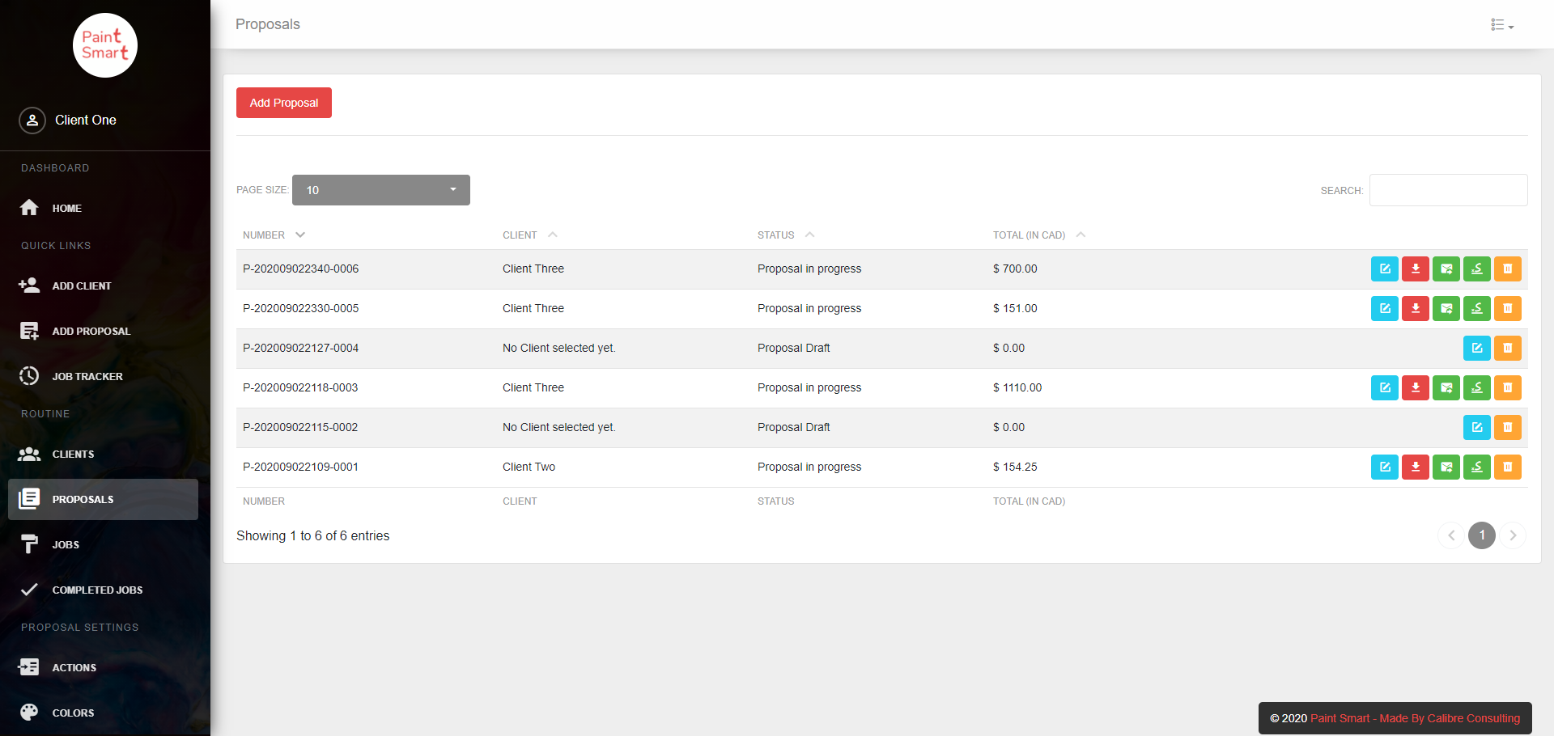1554x736 pixels.
Task: Navigate to Clients in sidebar
Action: (73, 455)
